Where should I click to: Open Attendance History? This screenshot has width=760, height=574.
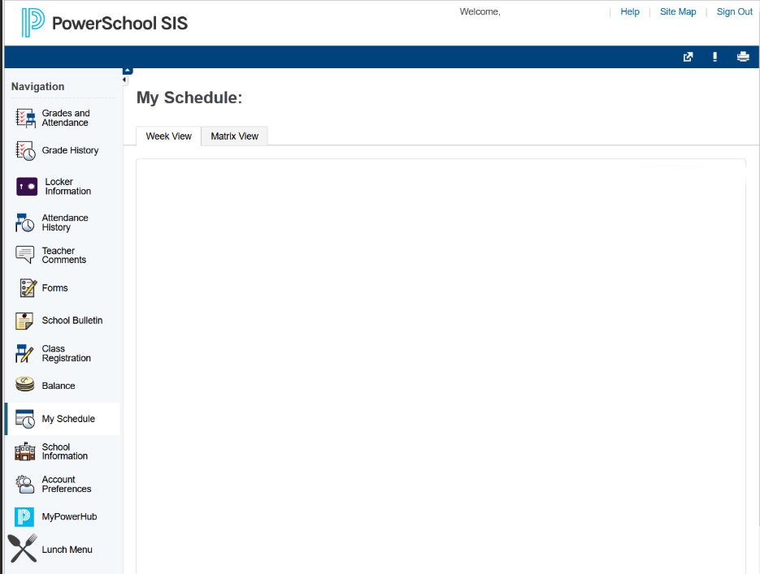(x=61, y=222)
